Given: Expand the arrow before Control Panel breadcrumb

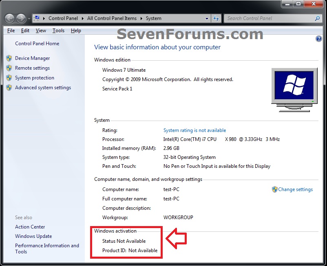Looking at the screenshot, I should click(x=44, y=18).
